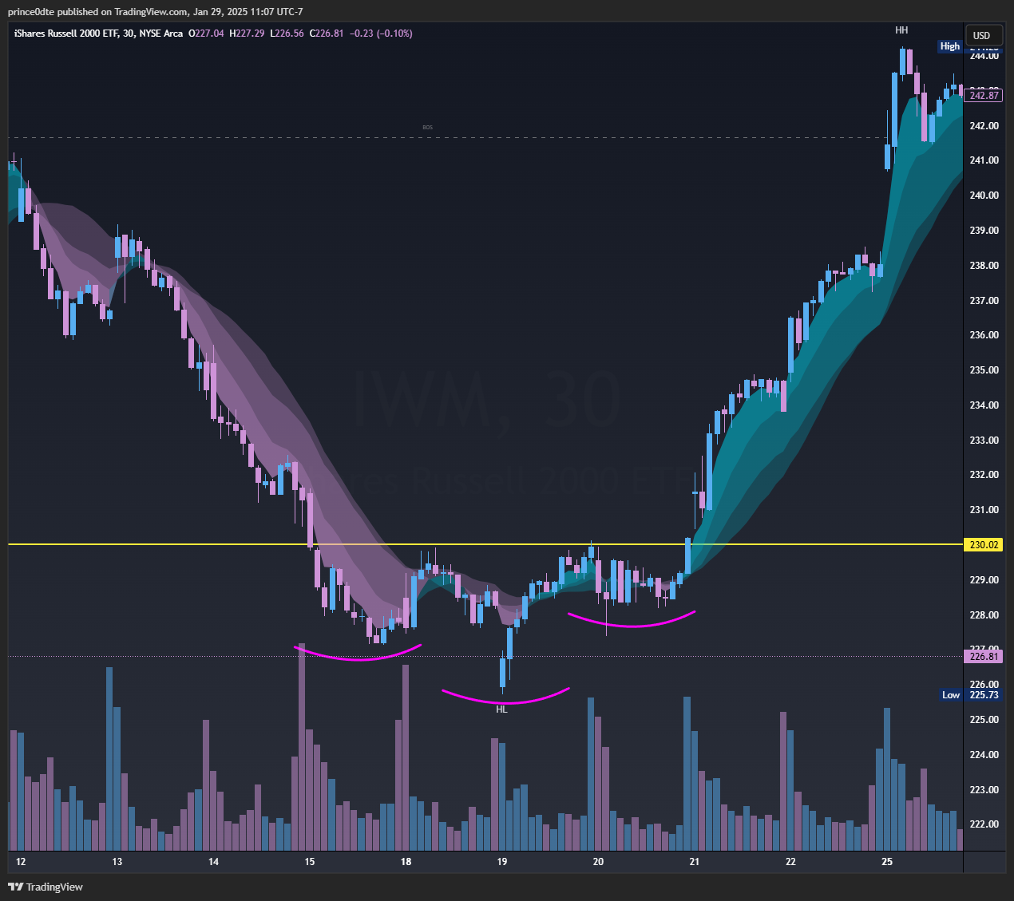Viewport: 1014px width, 901px height.
Task: Click the 240.00 price axis value
Action: click(984, 196)
